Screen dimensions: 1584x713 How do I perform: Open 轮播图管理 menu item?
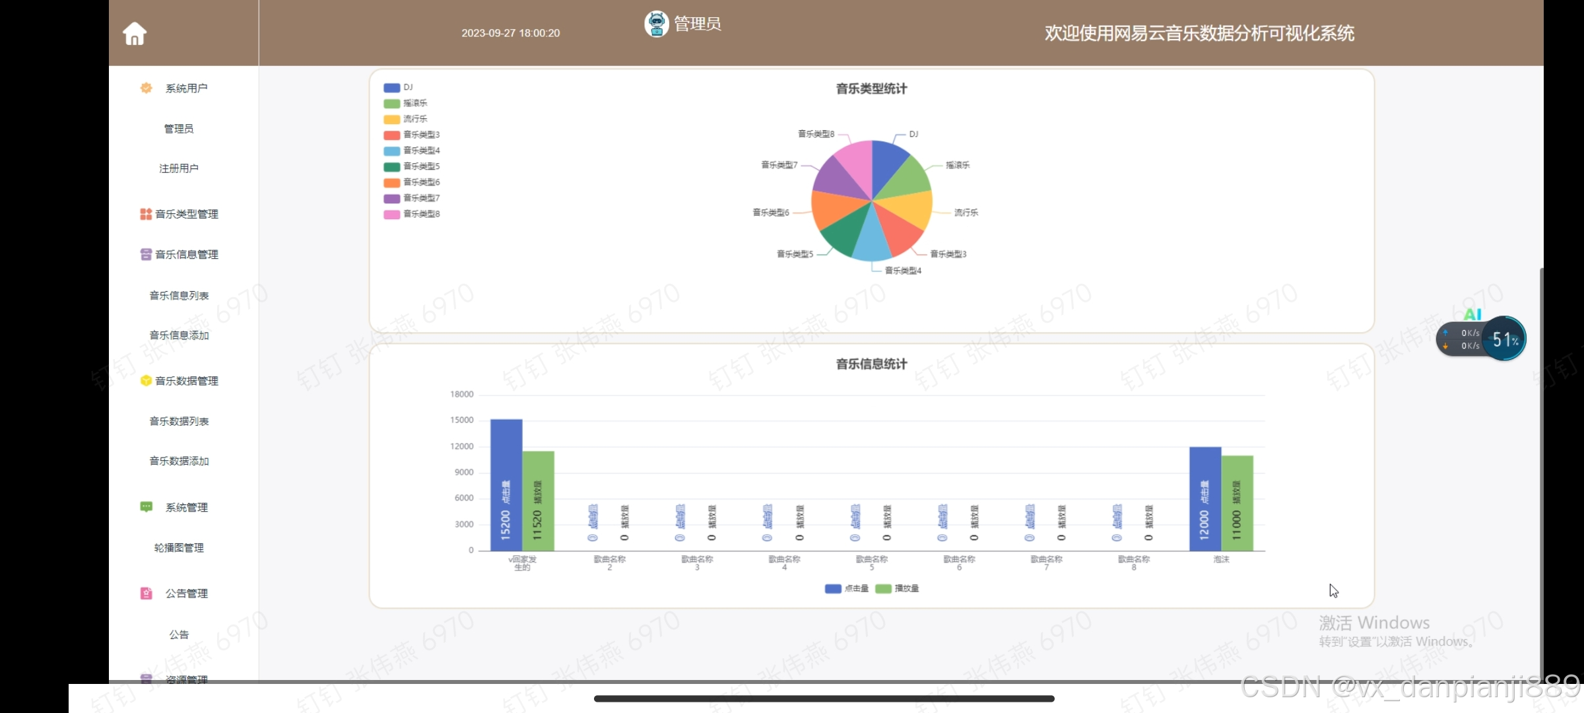[179, 547]
